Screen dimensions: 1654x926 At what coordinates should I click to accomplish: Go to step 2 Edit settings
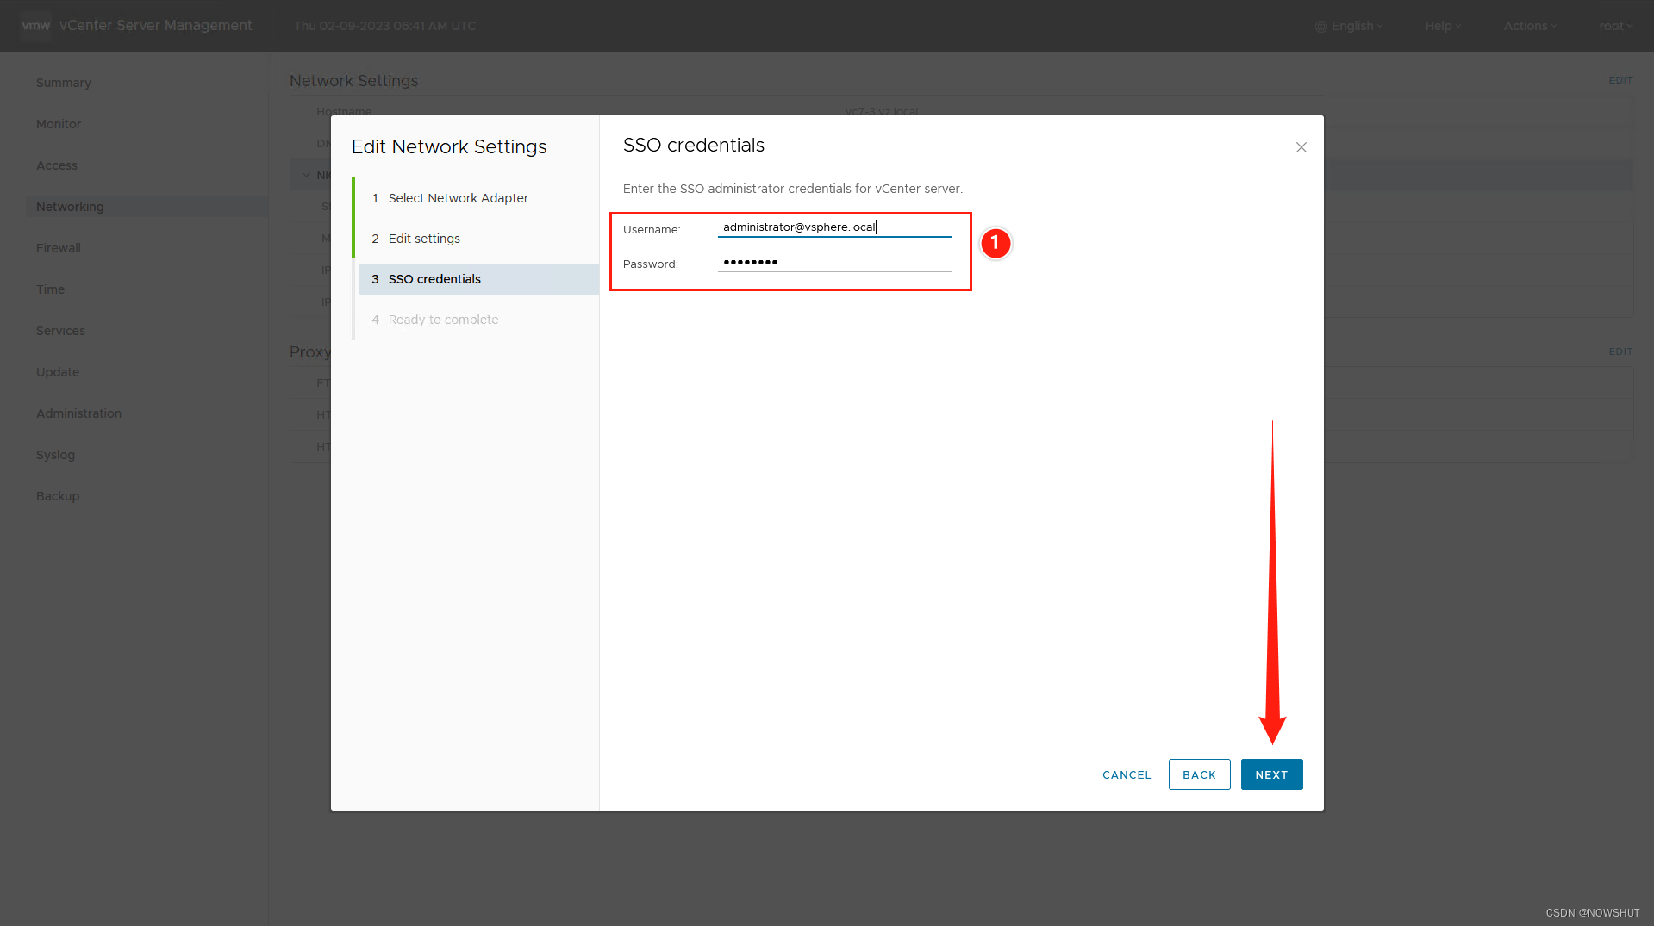click(x=478, y=239)
